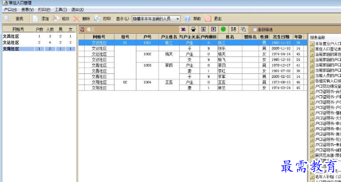Click the icon beside 张三 in grid title bar
341x182 pixels.
(x=83, y=29)
